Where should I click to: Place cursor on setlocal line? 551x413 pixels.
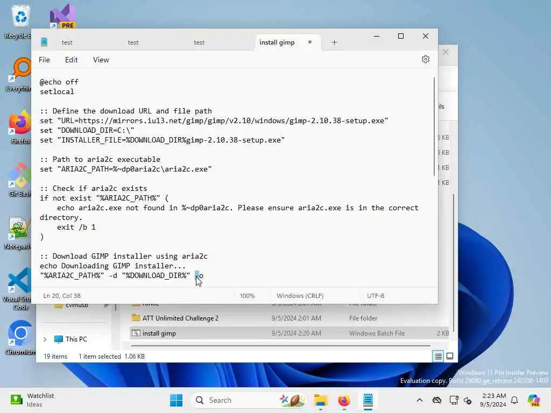tap(57, 91)
